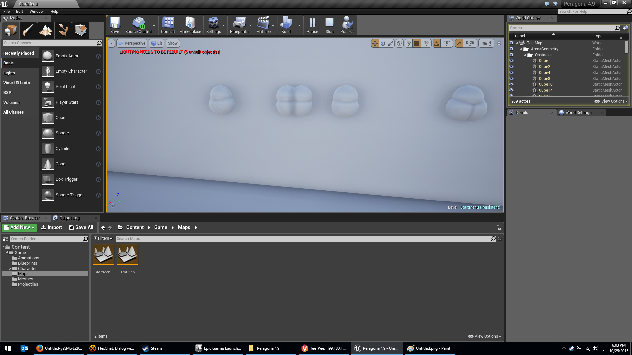Toggle rotation snapping in viewport
The height and width of the screenshot is (355, 632).
[x=436, y=43]
